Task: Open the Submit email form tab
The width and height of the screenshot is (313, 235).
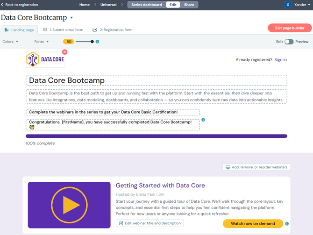Action: pyautogui.click(x=63, y=30)
